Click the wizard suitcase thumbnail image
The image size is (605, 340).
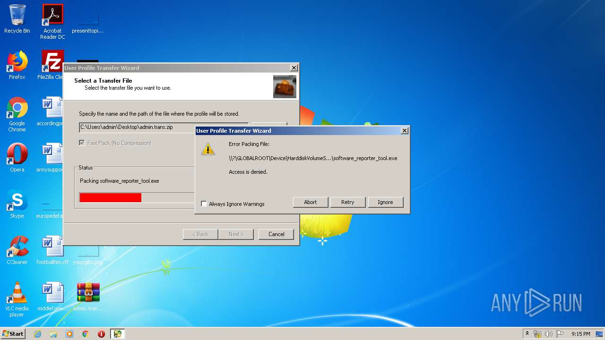(x=285, y=86)
